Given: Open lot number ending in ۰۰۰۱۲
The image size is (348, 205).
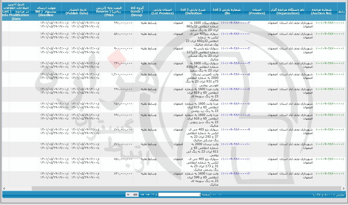Looking at the screenshot, I should click(235, 174).
